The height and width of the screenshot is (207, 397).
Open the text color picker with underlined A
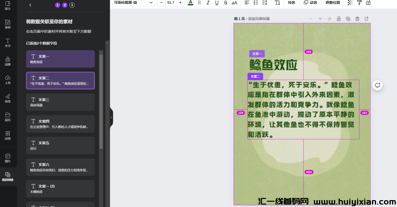[190, 3]
